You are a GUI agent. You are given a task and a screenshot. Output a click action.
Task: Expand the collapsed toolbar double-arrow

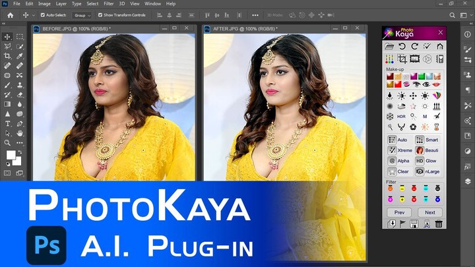coord(4,23)
